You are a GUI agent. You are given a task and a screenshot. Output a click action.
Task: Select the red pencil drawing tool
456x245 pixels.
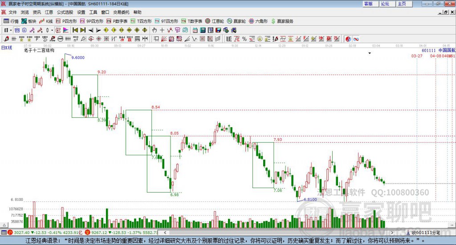[x=6, y=39]
